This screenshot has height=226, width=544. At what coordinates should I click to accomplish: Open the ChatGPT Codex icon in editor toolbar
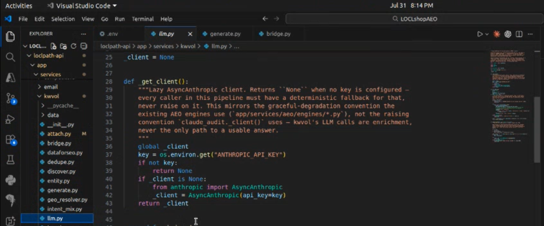pyautogui.click(x=508, y=34)
